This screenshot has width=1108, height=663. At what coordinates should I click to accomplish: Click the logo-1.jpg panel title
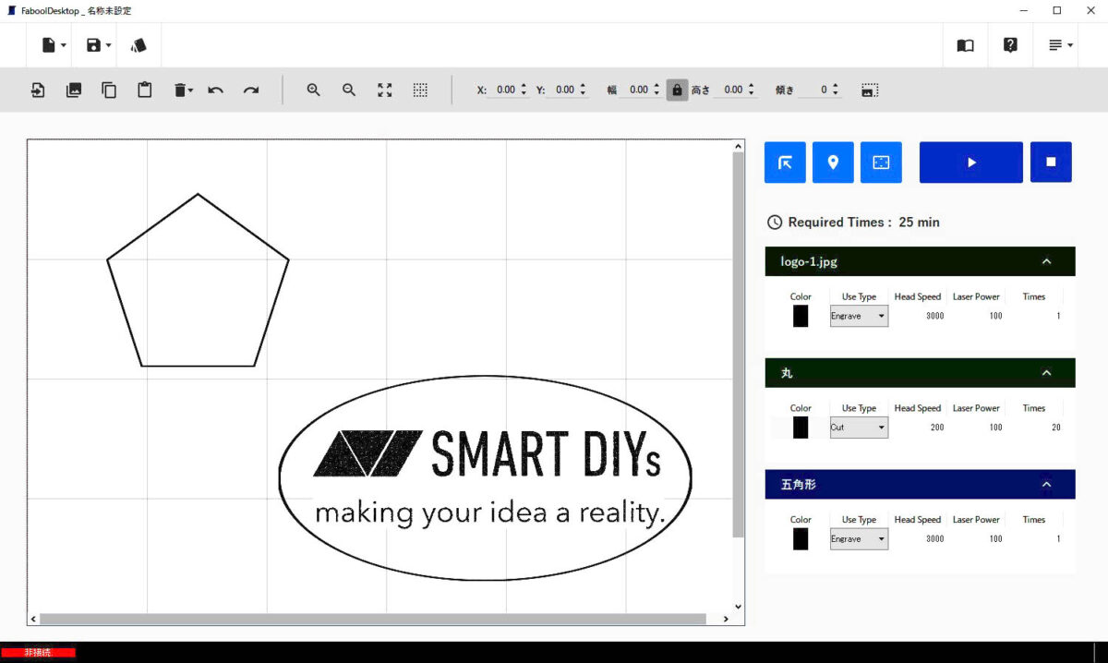809,261
